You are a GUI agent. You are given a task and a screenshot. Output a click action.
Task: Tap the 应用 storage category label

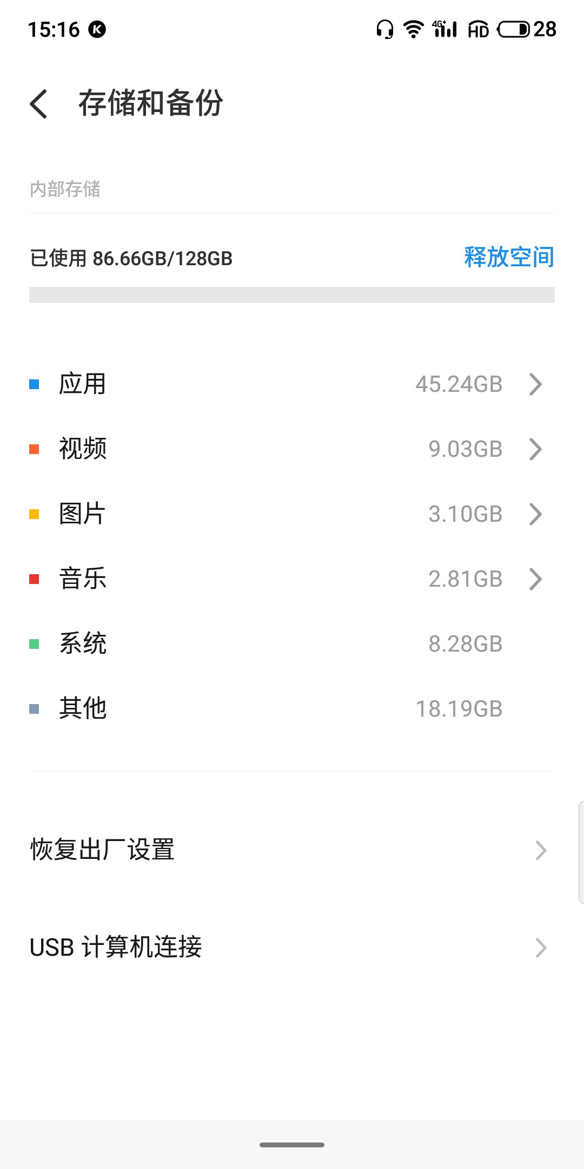82,384
